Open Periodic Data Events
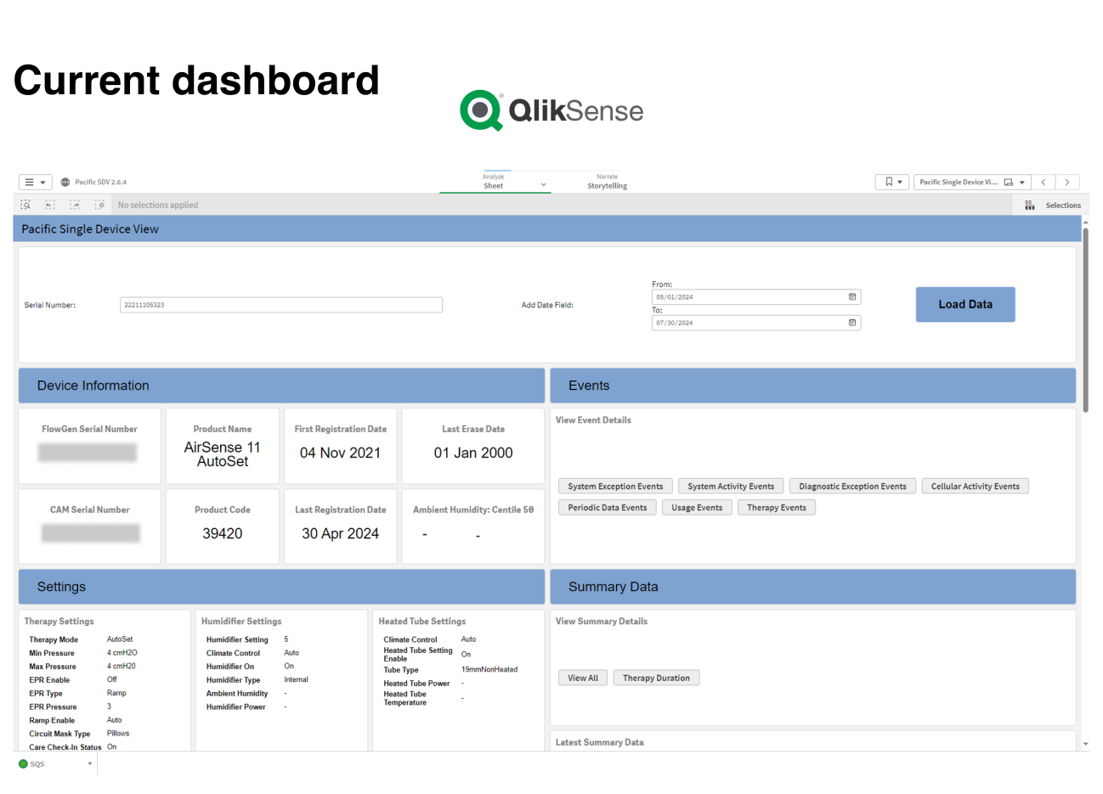 coord(608,508)
